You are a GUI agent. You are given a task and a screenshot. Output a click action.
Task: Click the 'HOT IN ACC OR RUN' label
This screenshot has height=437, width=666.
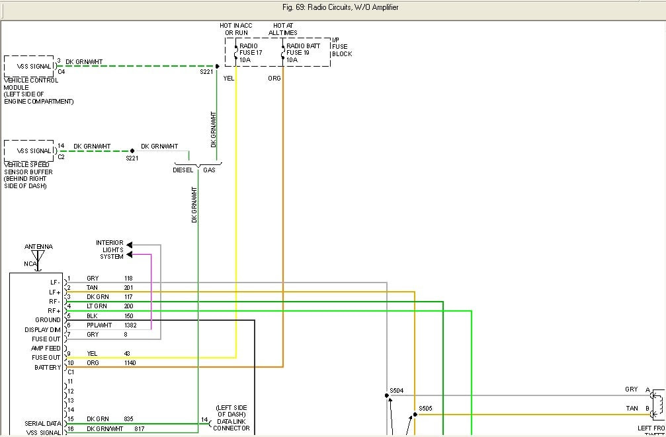coord(236,29)
